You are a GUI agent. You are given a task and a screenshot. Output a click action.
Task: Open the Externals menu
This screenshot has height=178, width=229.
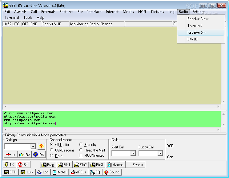(48, 12)
